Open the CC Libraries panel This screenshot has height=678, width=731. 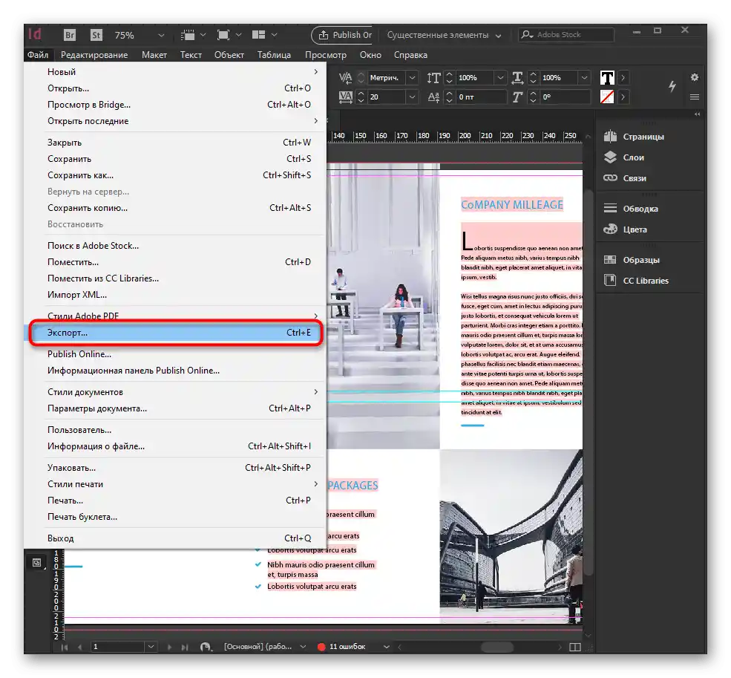click(x=645, y=281)
